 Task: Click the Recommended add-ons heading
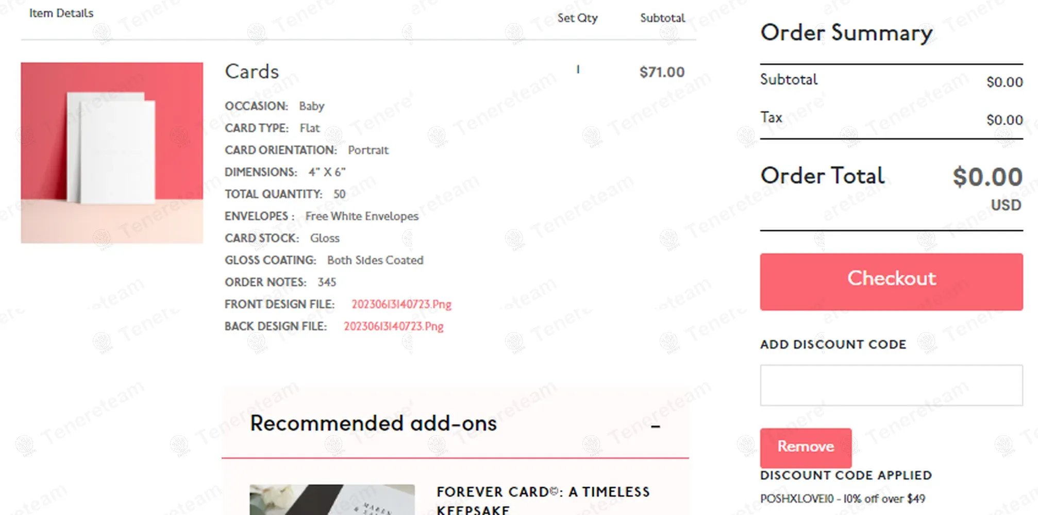(x=373, y=423)
